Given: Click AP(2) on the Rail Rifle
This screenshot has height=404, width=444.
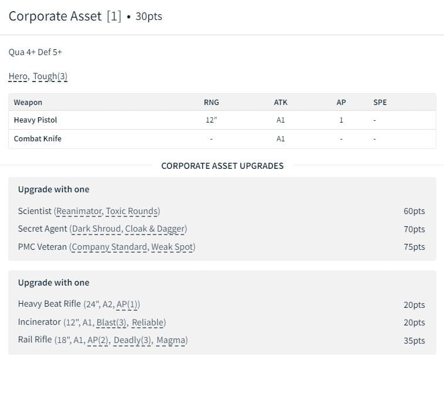Looking at the screenshot, I should tap(98, 340).
